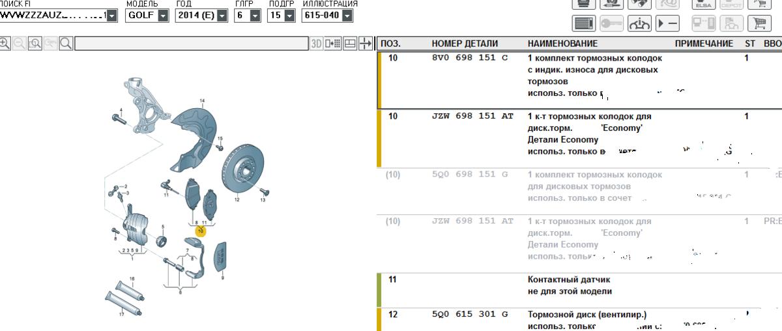782x331 pixels.
Task: Click callout 16 grease tube
Action: 132,279
